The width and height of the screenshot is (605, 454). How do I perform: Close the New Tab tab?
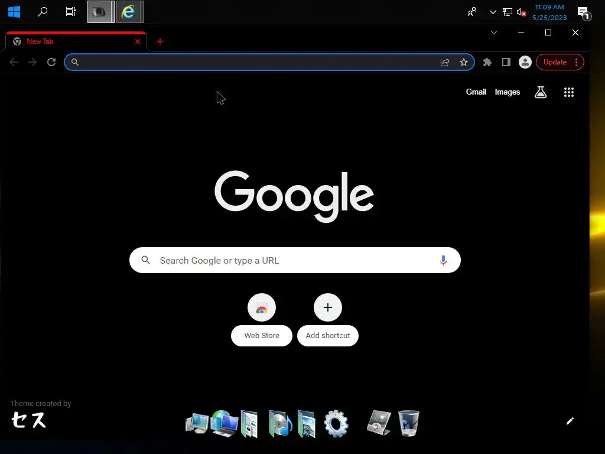coord(138,41)
